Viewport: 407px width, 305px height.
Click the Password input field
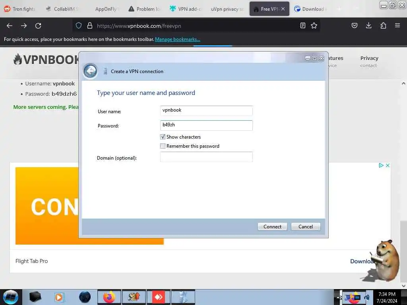click(206, 125)
